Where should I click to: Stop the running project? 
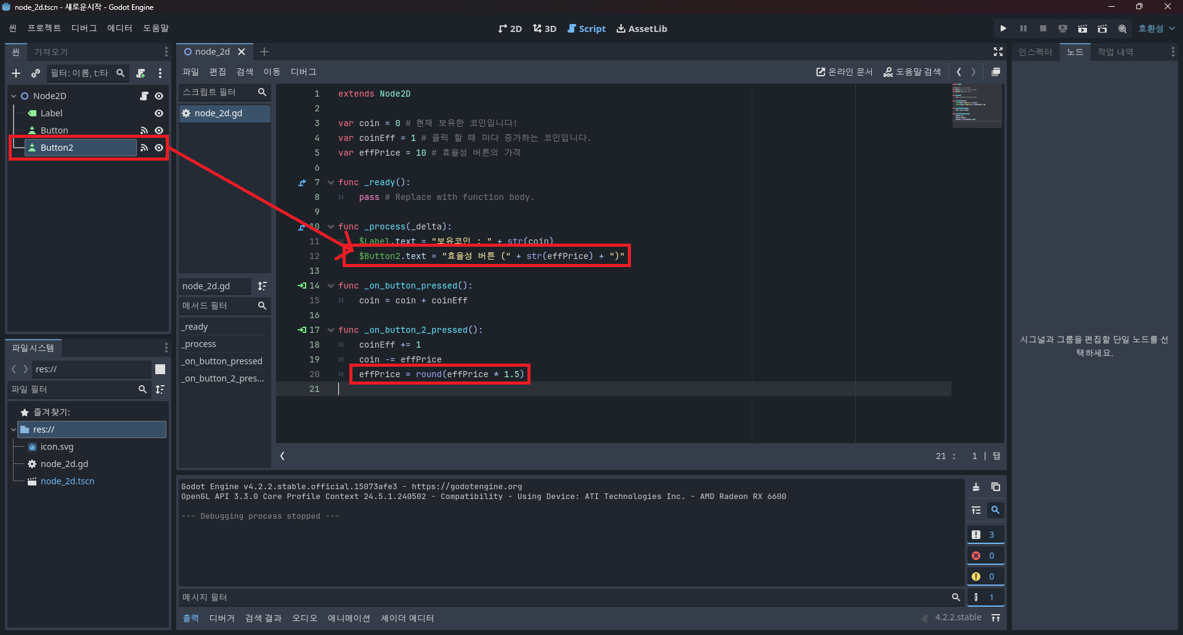click(1043, 28)
